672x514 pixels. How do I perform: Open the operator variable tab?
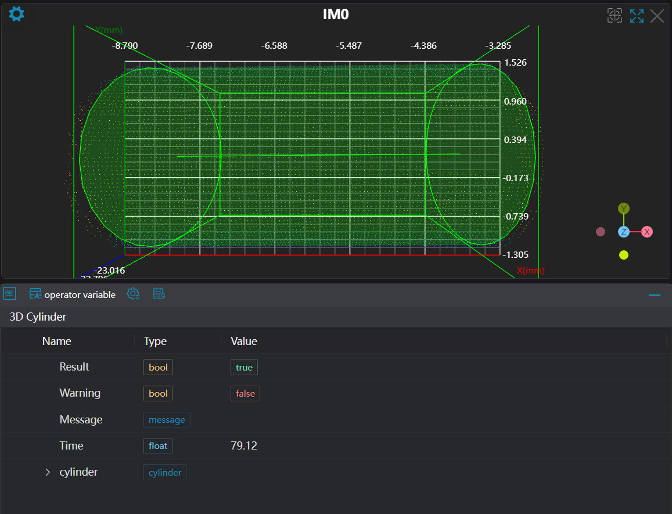click(73, 294)
